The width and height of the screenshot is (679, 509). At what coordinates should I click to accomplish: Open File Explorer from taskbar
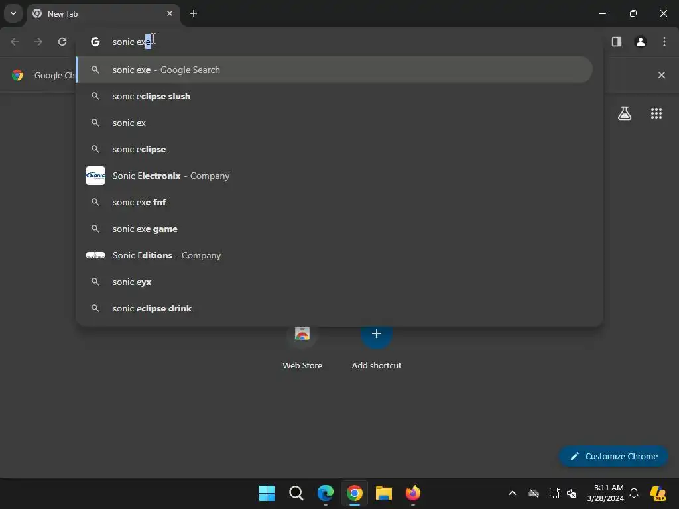point(384,493)
